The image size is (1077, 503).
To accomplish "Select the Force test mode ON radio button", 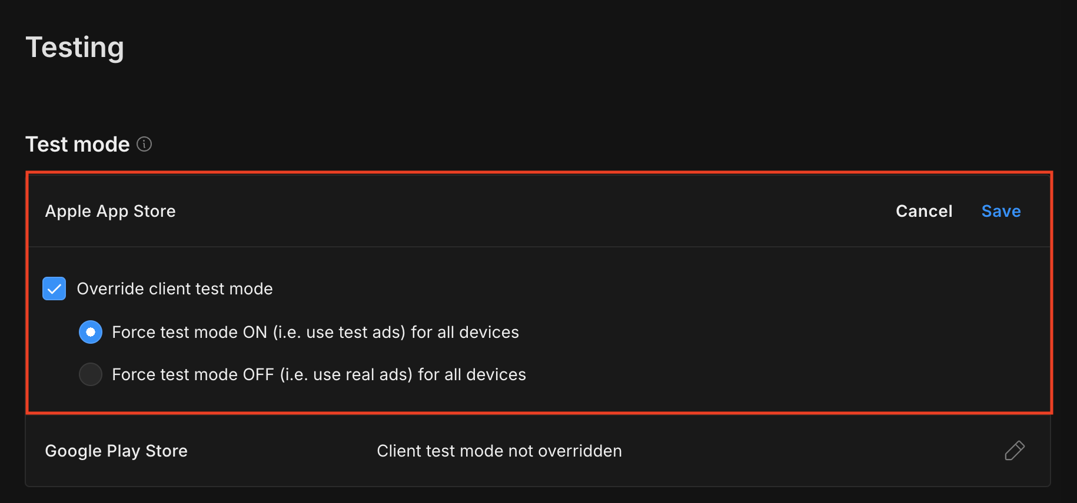I will pos(91,332).
